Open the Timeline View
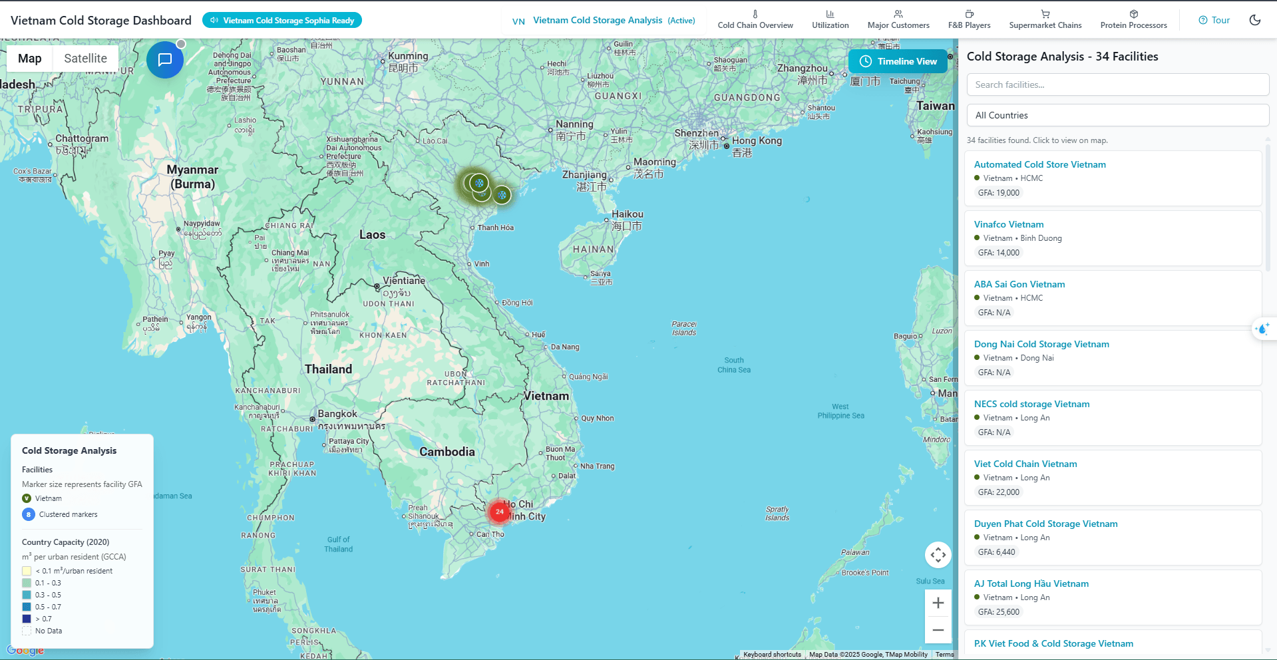The image size is (1277, 660). point(898,61)
